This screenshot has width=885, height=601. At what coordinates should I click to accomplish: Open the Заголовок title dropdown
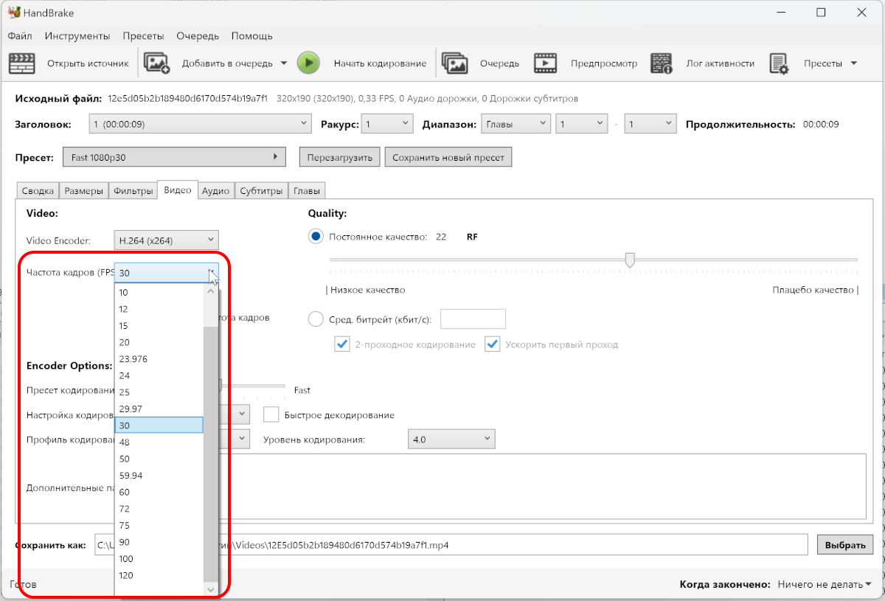pyautogui.click(x=200, y=124)
